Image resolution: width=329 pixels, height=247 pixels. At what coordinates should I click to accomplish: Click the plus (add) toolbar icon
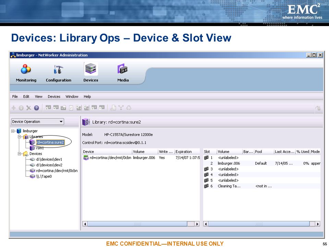click(x=14, y=108)
